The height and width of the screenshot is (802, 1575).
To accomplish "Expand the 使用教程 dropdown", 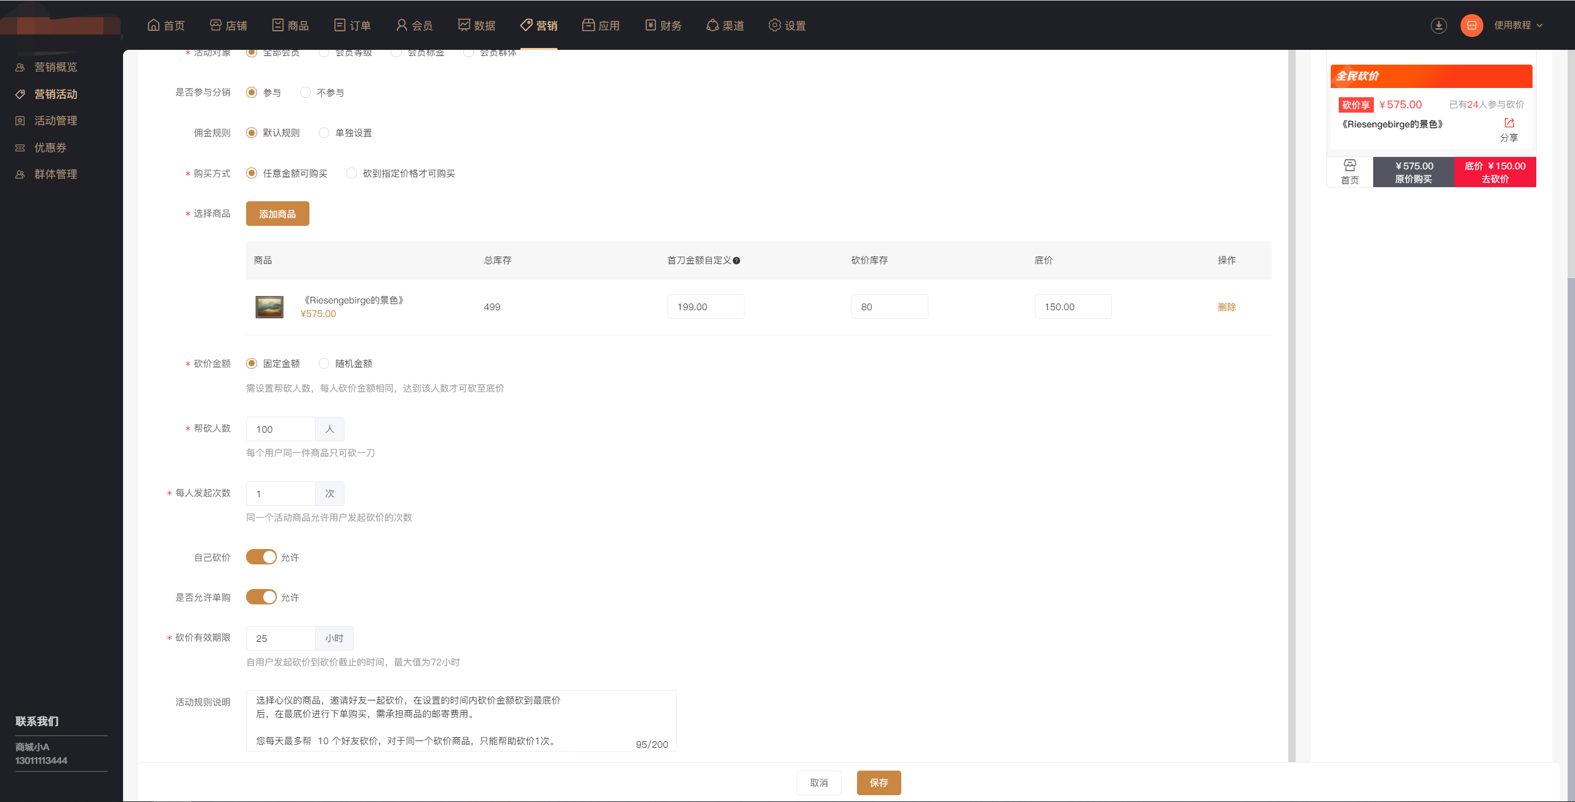I will 1518,25.
